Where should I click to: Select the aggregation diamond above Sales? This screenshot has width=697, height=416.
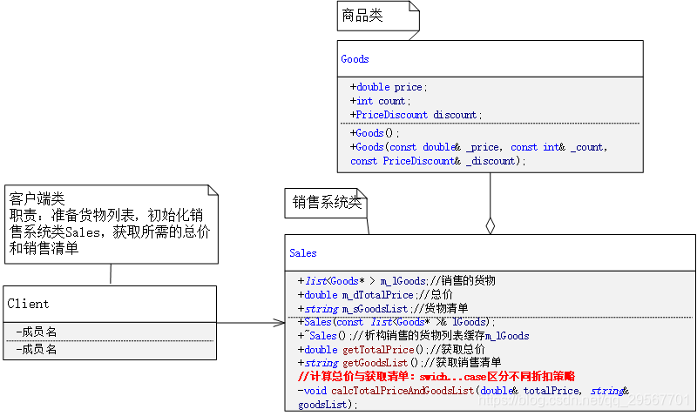(491, 225)
